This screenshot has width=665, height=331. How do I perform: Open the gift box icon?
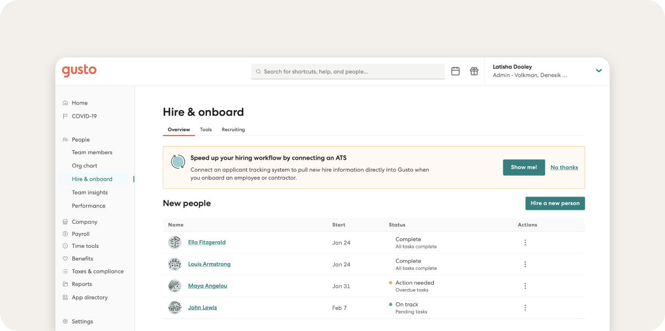coord(474,71)
